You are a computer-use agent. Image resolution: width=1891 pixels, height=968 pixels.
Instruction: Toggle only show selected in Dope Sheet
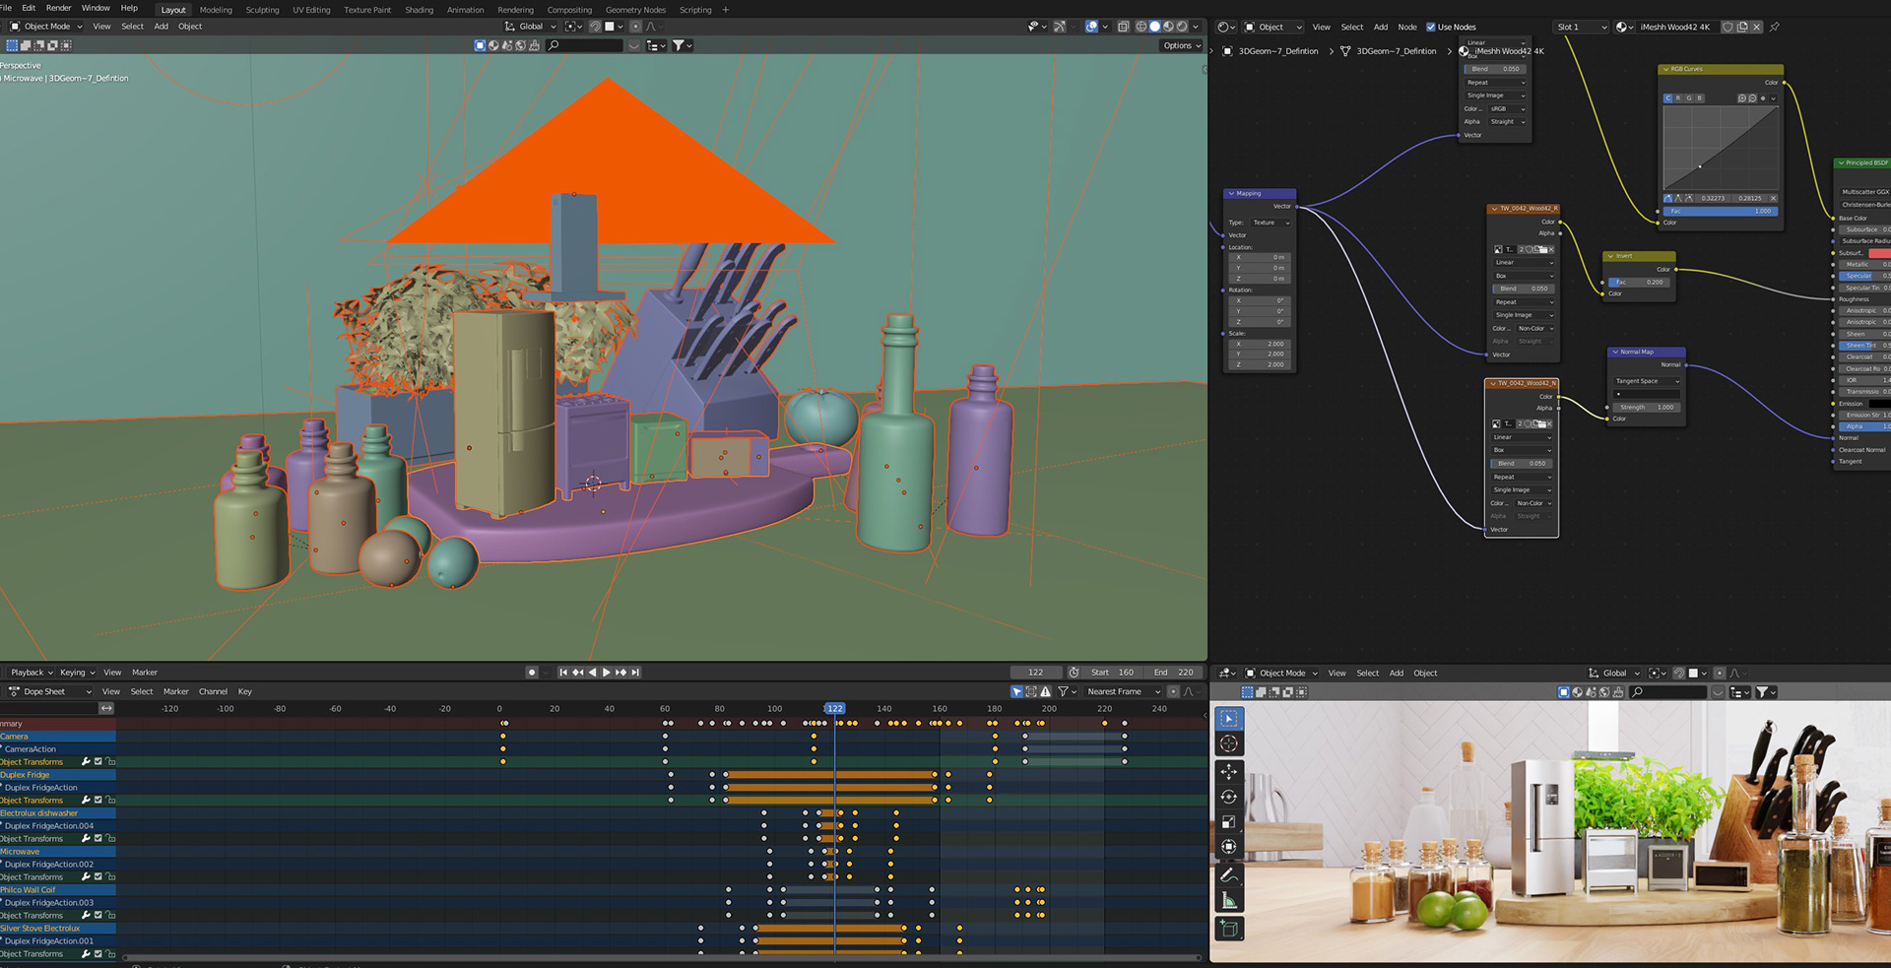(x=1016, y=691)
